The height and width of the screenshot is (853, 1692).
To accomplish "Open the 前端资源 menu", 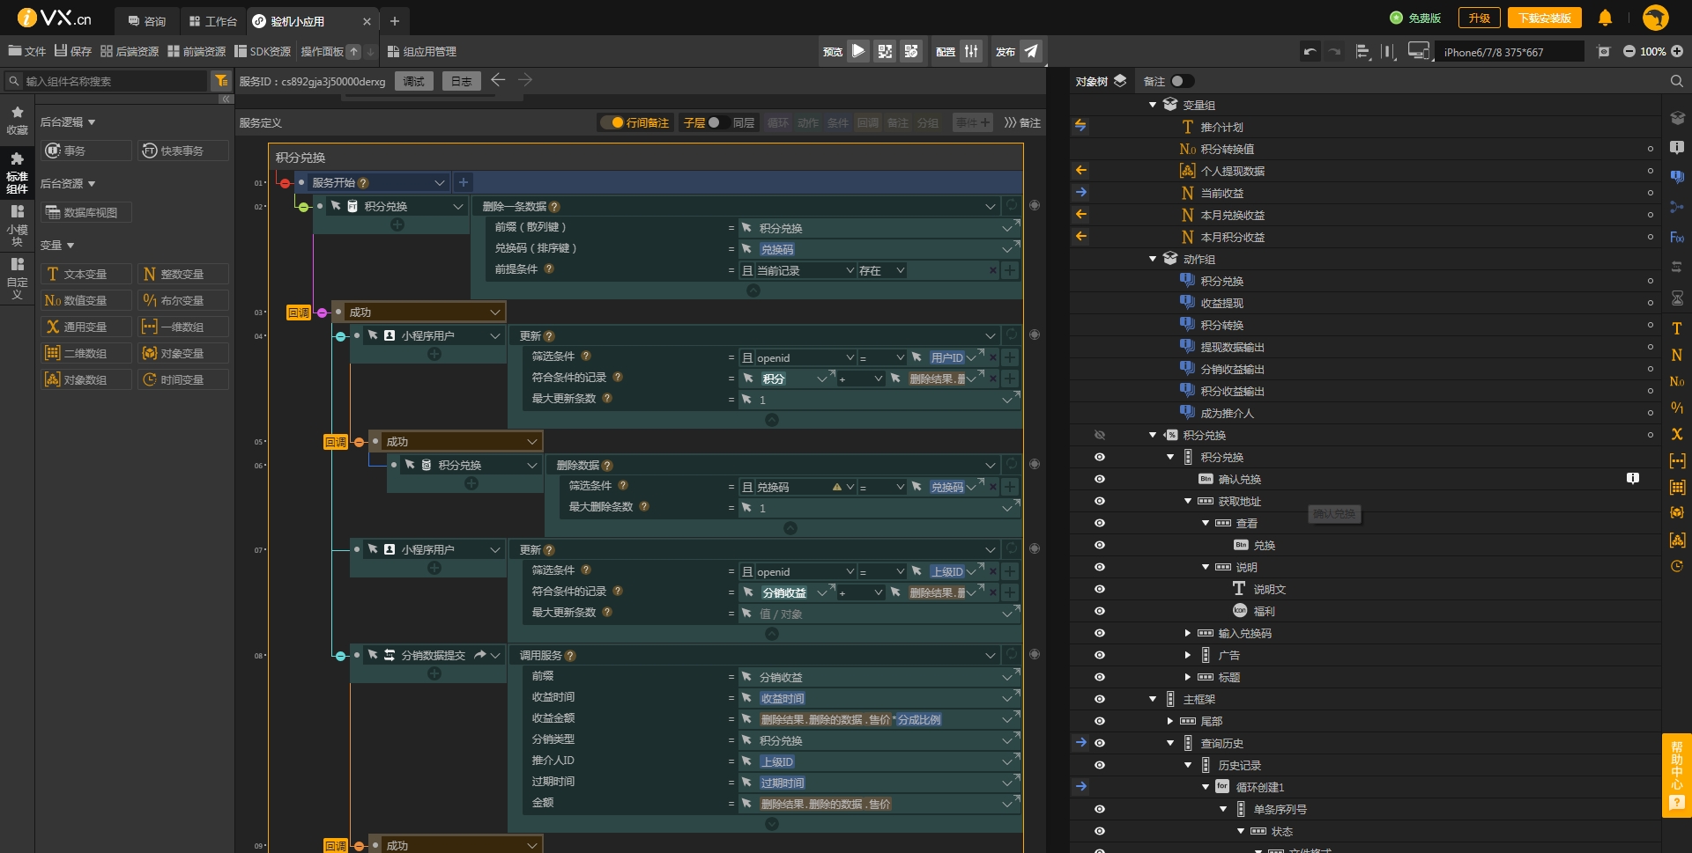I will coord(197,51).
